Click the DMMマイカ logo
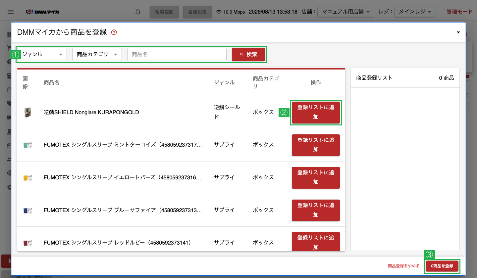The image size is (477, 278). [43, 12]
